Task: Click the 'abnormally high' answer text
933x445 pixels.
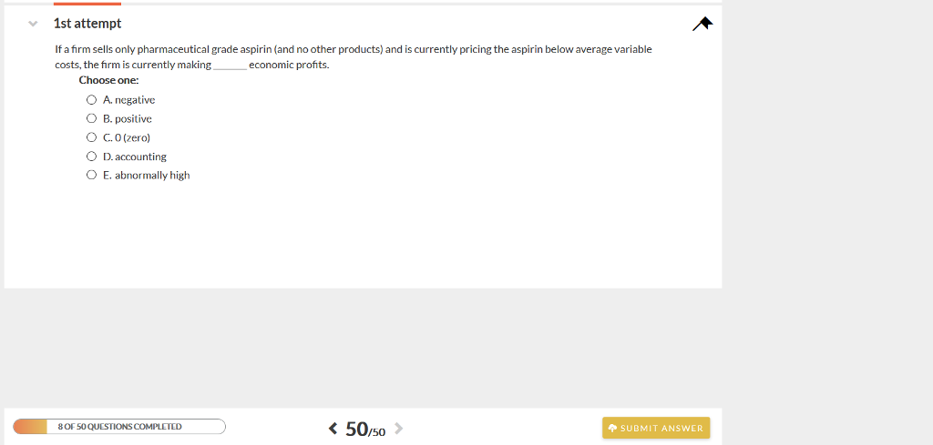Action: [x=152, y=176]
